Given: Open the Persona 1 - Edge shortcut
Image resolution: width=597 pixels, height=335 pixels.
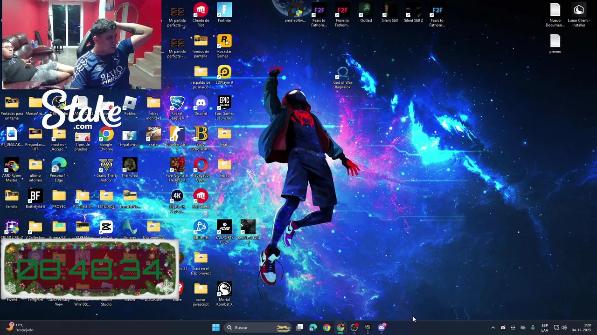Looking at the screenshot, I should 59,170.
